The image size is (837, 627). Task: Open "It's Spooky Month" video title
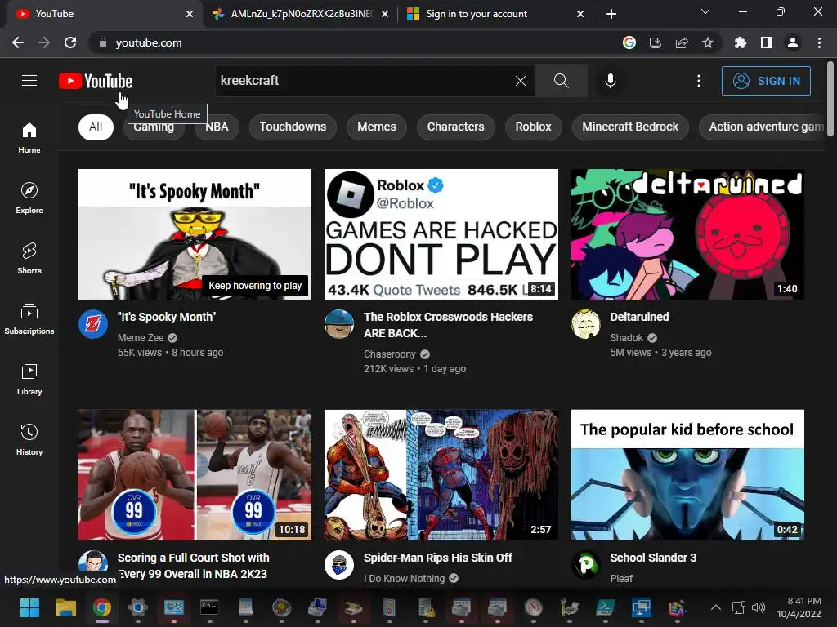click(167, 317)
